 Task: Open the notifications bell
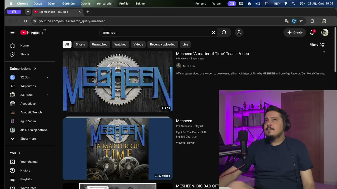coord(312,32)
